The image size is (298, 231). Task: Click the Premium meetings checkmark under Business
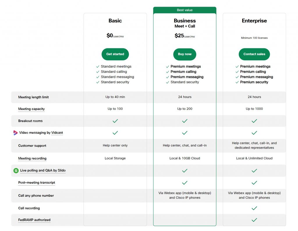[x=167, y=66]
